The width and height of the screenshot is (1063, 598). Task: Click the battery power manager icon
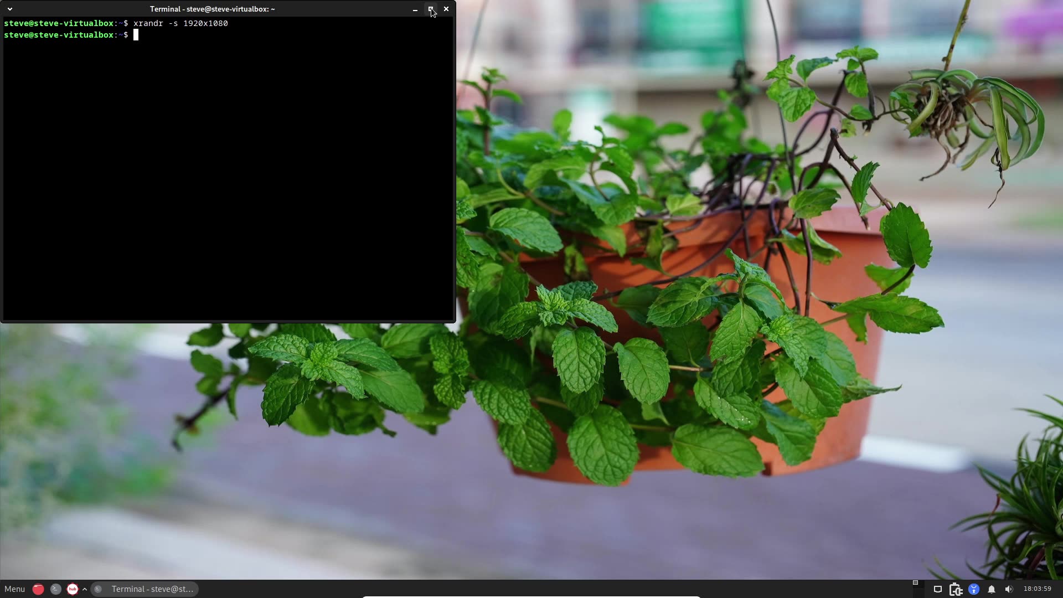pos(956,589)
